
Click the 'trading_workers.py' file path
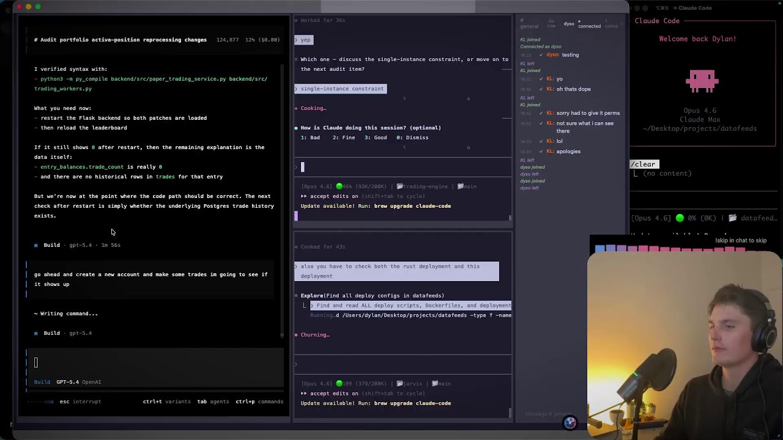pyautogui.click(x=63, y=89)
